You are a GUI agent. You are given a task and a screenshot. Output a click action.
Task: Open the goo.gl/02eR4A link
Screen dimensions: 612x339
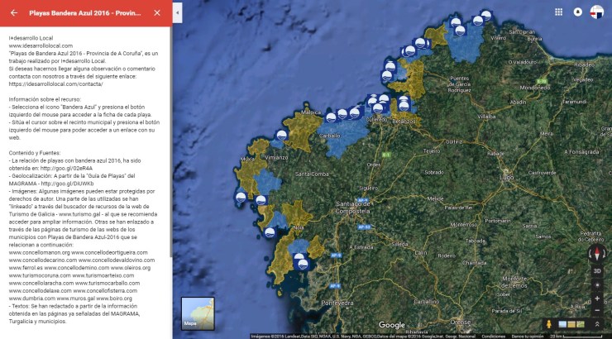tap(66, 168)
